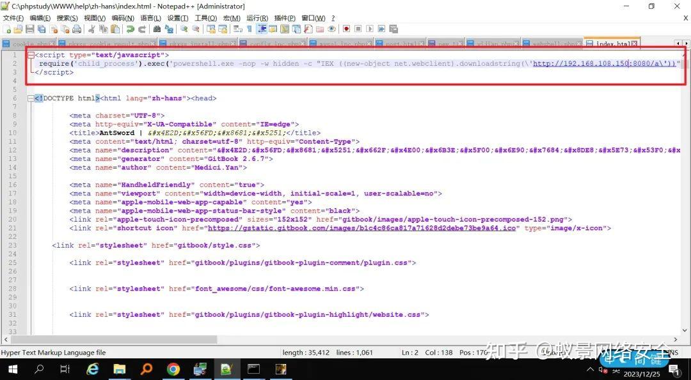Open File Explorer from the taskbar
This screenshot has height=380, width=691.
click(x=120, y=369)
